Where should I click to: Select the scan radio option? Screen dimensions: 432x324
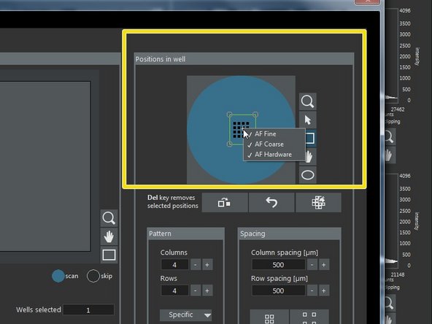pos(58,276)
